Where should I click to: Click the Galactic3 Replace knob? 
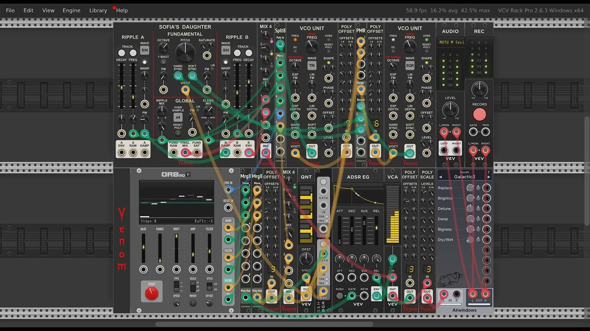pos(470,188)
